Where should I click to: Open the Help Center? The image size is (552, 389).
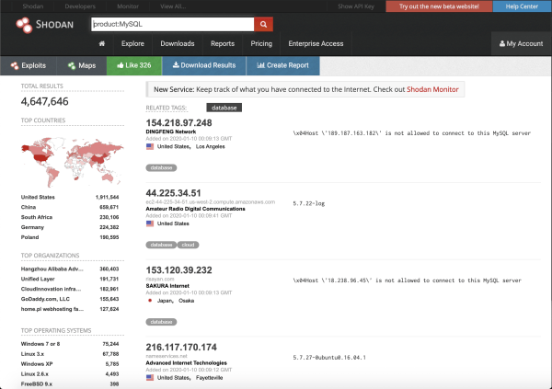[x=522, y=6]
